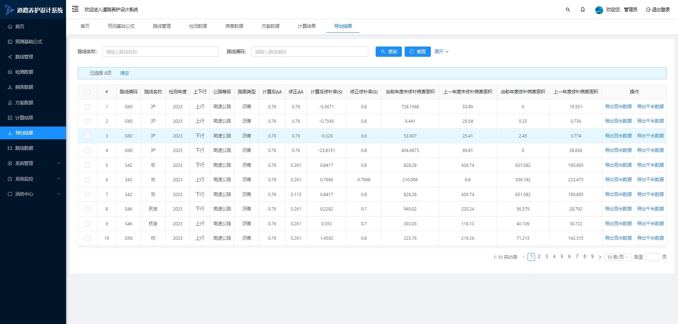Click the user avatar icon

[599, 10]
